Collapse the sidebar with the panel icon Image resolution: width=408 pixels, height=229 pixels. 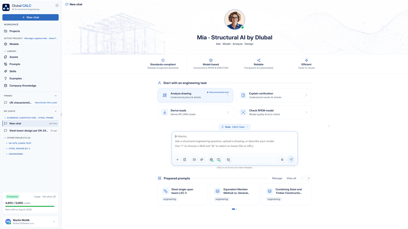(57, 5)
